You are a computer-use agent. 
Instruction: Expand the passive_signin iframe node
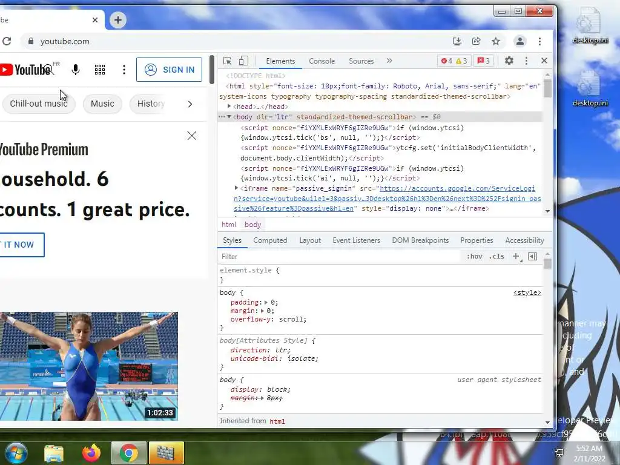coord(237,188)
